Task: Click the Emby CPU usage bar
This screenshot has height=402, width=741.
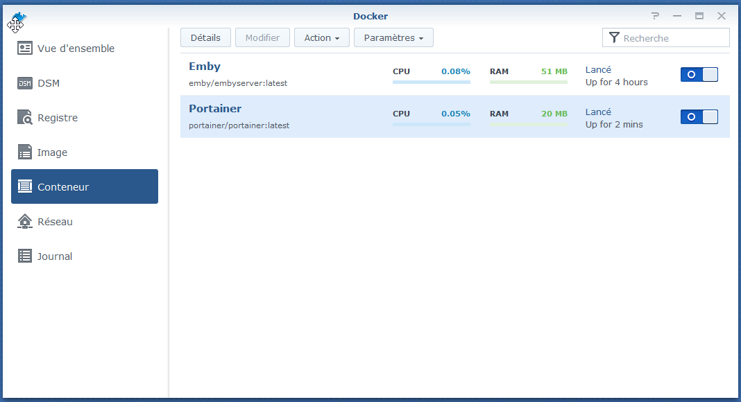Action: pyautogui.click(x=432, y=82)
